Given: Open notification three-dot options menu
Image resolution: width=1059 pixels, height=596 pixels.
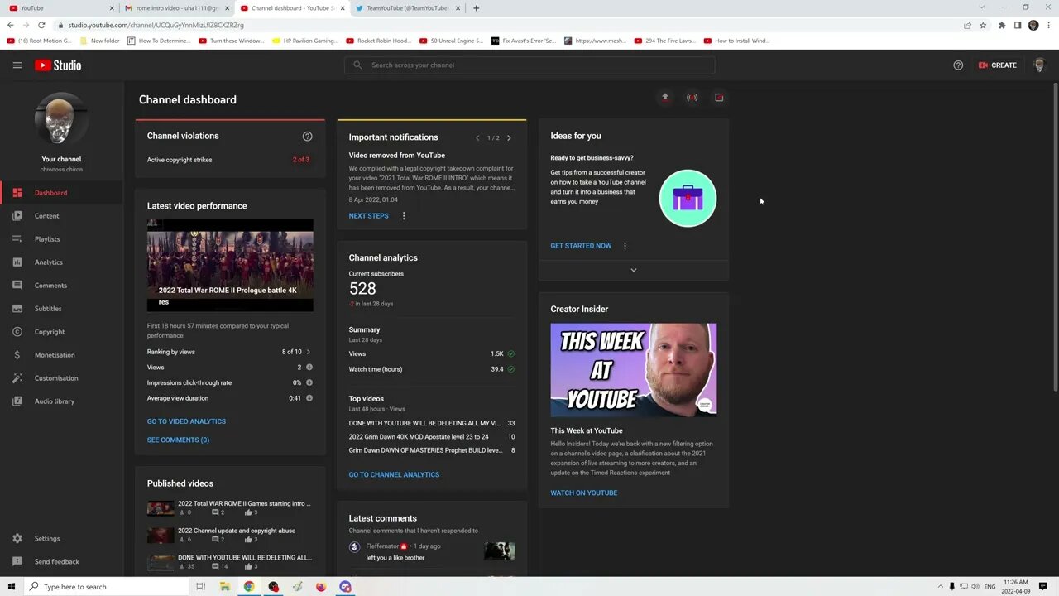Looking at the screenshot, I should [x=404, y=216].
